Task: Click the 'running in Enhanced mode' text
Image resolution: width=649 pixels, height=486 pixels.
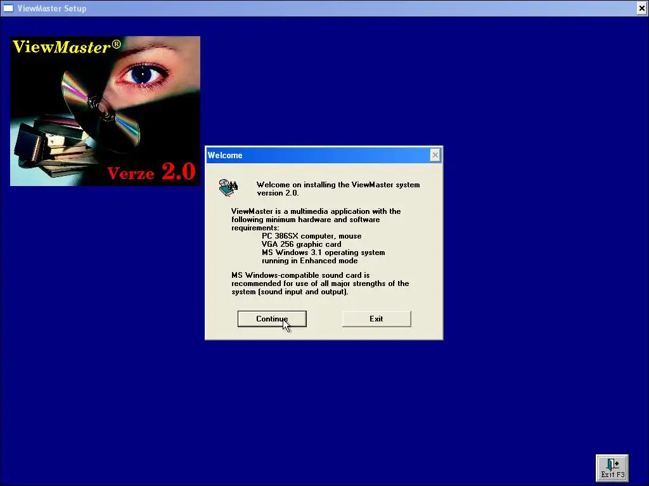Action: click(x=309, y=261)
